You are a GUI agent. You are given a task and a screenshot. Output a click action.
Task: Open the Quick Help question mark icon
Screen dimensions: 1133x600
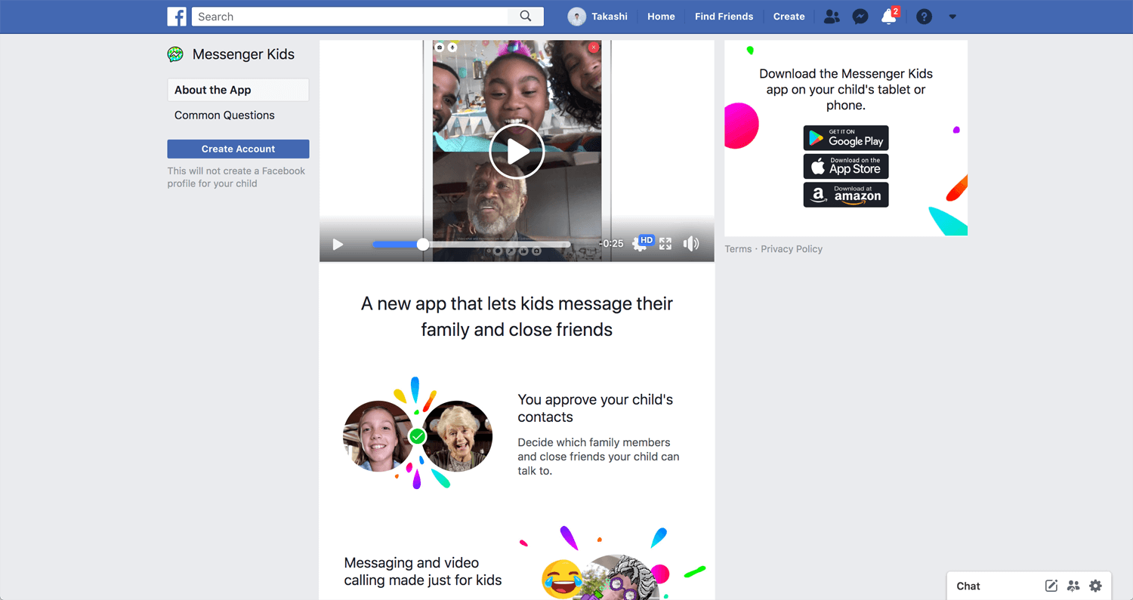point(924,17)
